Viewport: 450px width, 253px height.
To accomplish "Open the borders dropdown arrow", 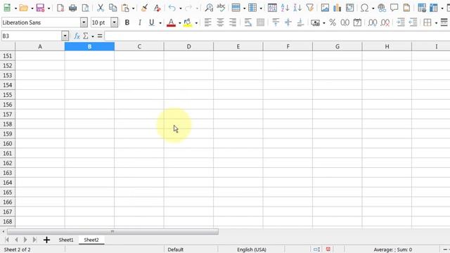I will tap(436, 22).
